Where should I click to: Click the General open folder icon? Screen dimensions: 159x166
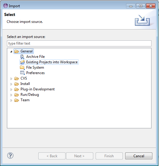17,51
